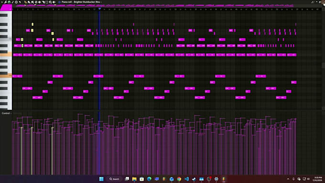Click the target channel icon beside title
The width and height of the screenshot is (325, 183).
pos(59,2)
